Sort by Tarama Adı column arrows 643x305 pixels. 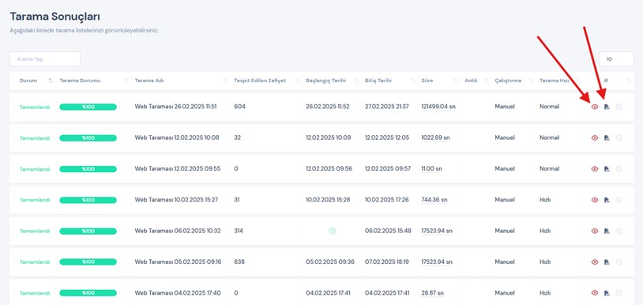226,81
